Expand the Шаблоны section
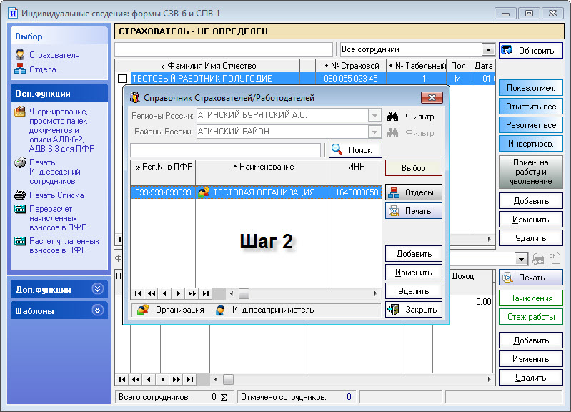Viewport: 571px width, 412px height. pyautogui.click(x=98, y=310)
